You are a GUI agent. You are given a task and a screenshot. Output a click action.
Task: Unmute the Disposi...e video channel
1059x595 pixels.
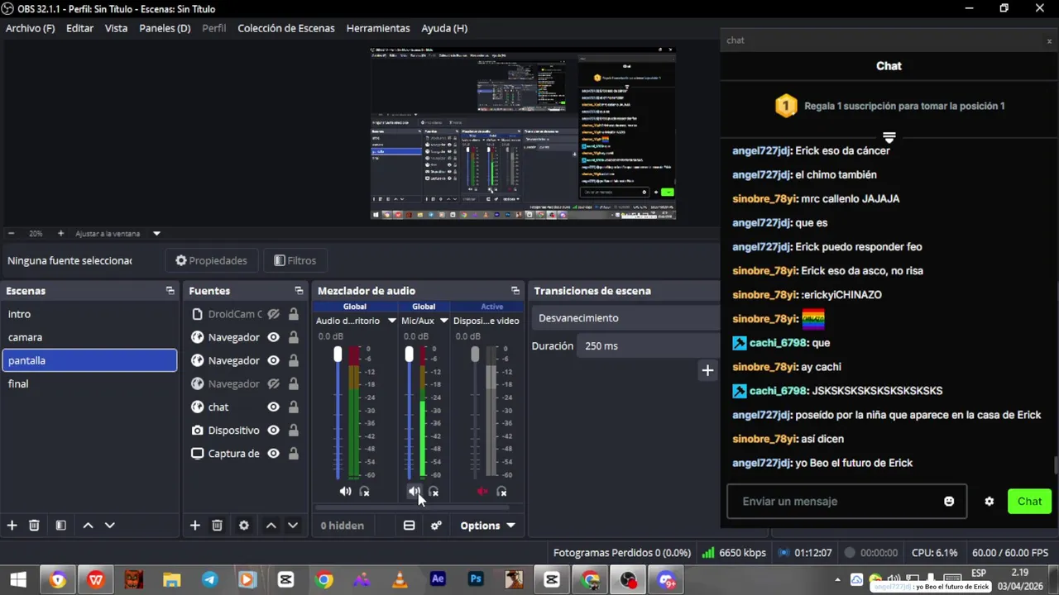482,492
